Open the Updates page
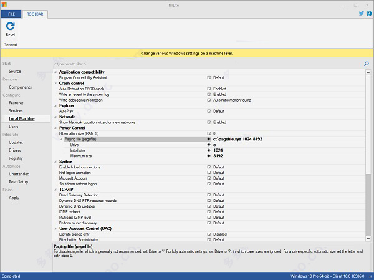The image size is (374, 280). 16,142
